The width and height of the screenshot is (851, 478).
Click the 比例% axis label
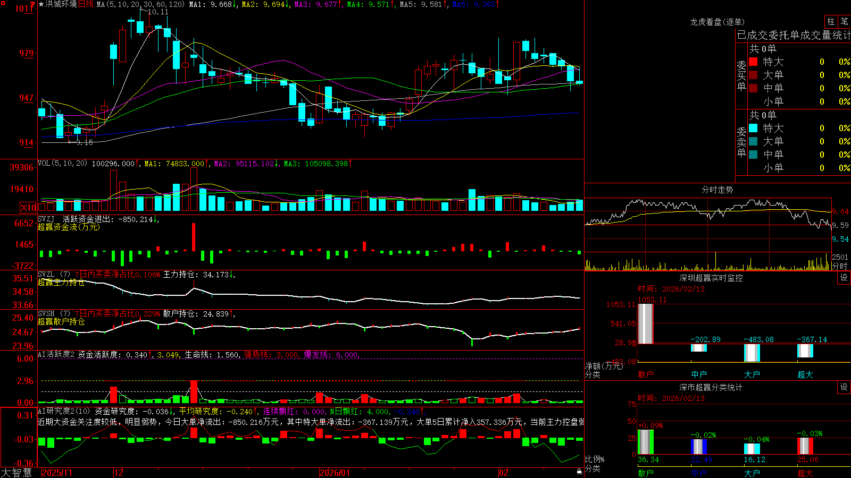point(595,459)
